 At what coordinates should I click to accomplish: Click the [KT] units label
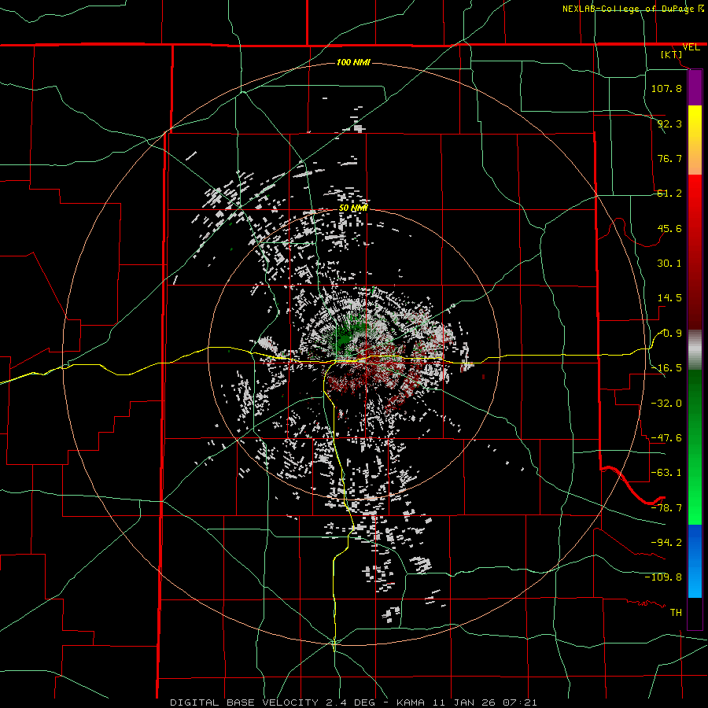(x=672, y=54)
